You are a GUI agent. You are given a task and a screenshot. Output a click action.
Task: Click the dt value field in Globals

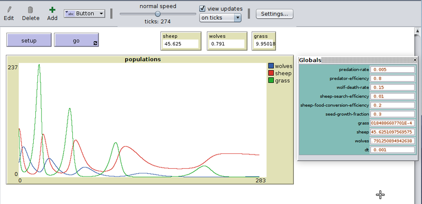tap(392, 150)
